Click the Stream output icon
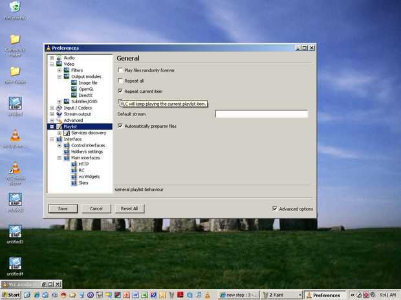This screenshot has height=300, width=401. 59,114
